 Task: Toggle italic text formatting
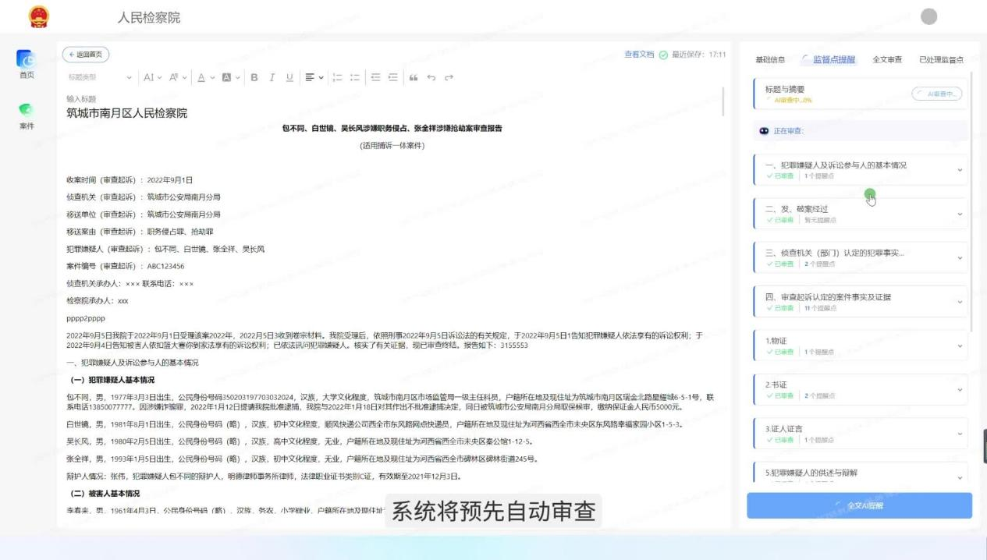[x=272, y=77]
